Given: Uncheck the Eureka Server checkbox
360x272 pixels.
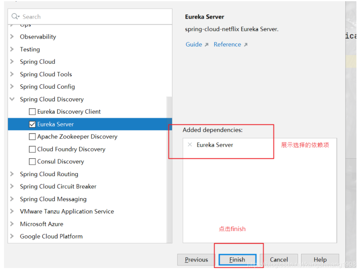Looking at the screenshot, I should click(32, 124).
